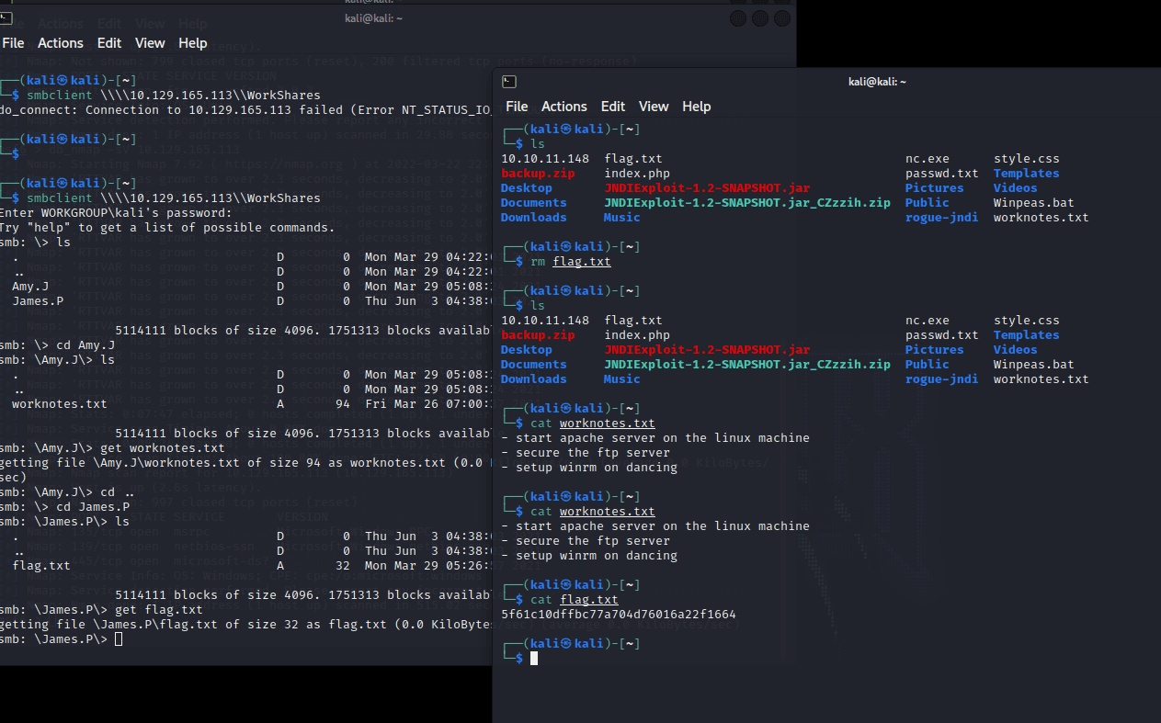Image resolution: width=1161 pixels, height=723 pixels.
Task: Click the middle round button of the back terminal
Action: [x=760, y=19]
